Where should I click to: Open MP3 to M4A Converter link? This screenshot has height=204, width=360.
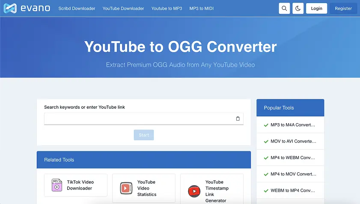[x=293, y=125]
